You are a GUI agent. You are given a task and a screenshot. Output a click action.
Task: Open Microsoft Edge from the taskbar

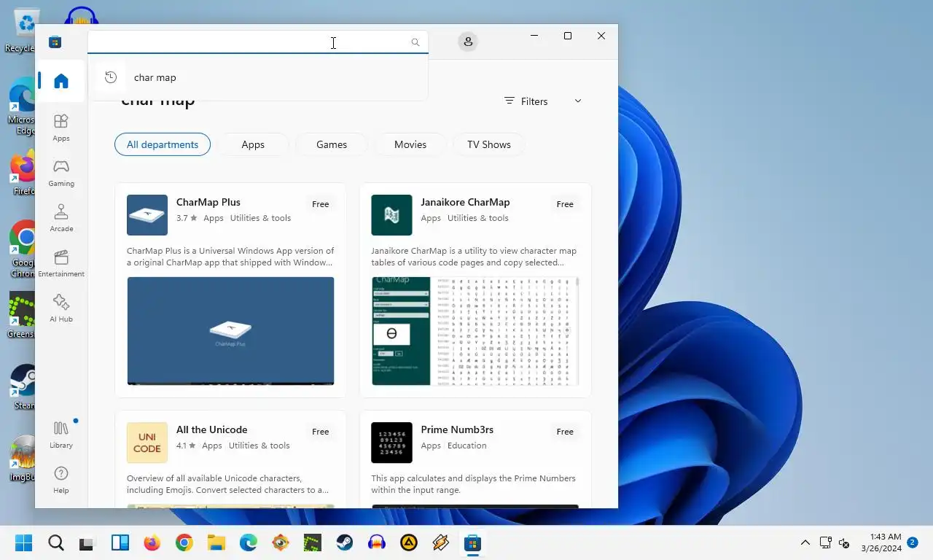click(x=249, y=542)
